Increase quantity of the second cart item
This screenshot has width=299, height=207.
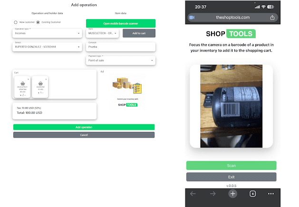point(39,93)
